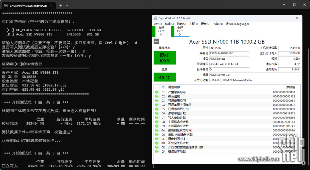Screen dimensions: 310x170
Task: Click the Acer SSD N7000 1TB 1000.2 GB title
Action: [227, 42]
